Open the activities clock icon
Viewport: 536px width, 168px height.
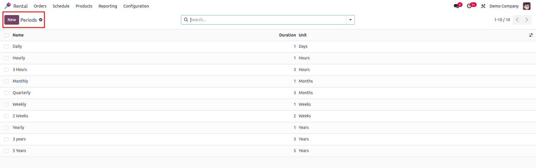pyautogui.click(x=469, y=6)
